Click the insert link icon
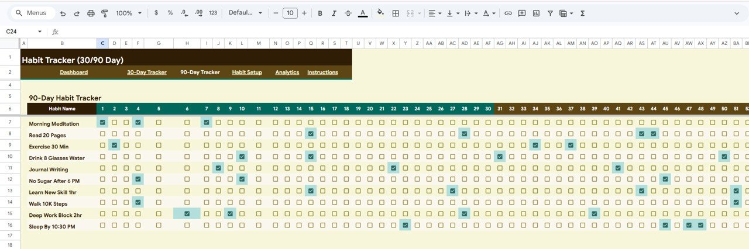The image size is (749, 249). (x=508, y=13)
